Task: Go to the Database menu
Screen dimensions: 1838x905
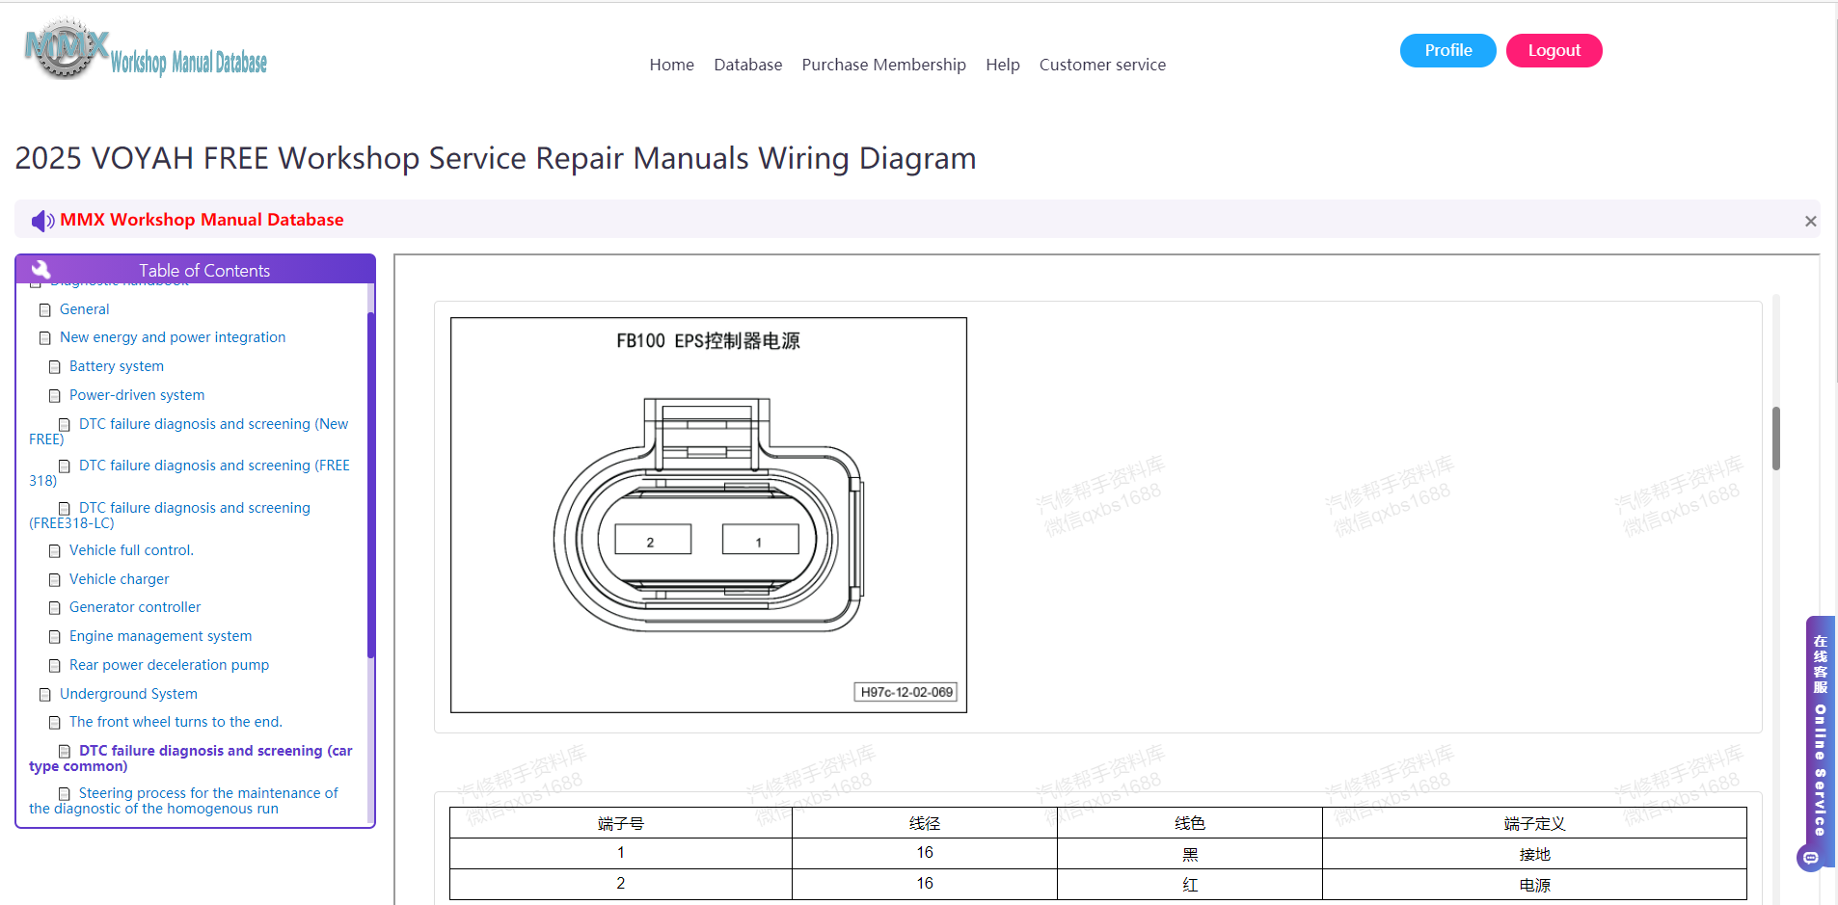Action: (x=747, y=65)
